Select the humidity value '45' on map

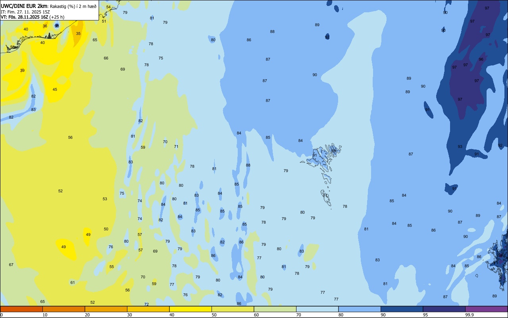(x=55, y=90)
